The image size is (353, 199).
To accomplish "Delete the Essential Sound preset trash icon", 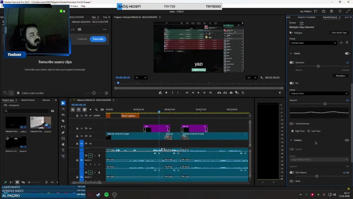I will coord(347,43).
